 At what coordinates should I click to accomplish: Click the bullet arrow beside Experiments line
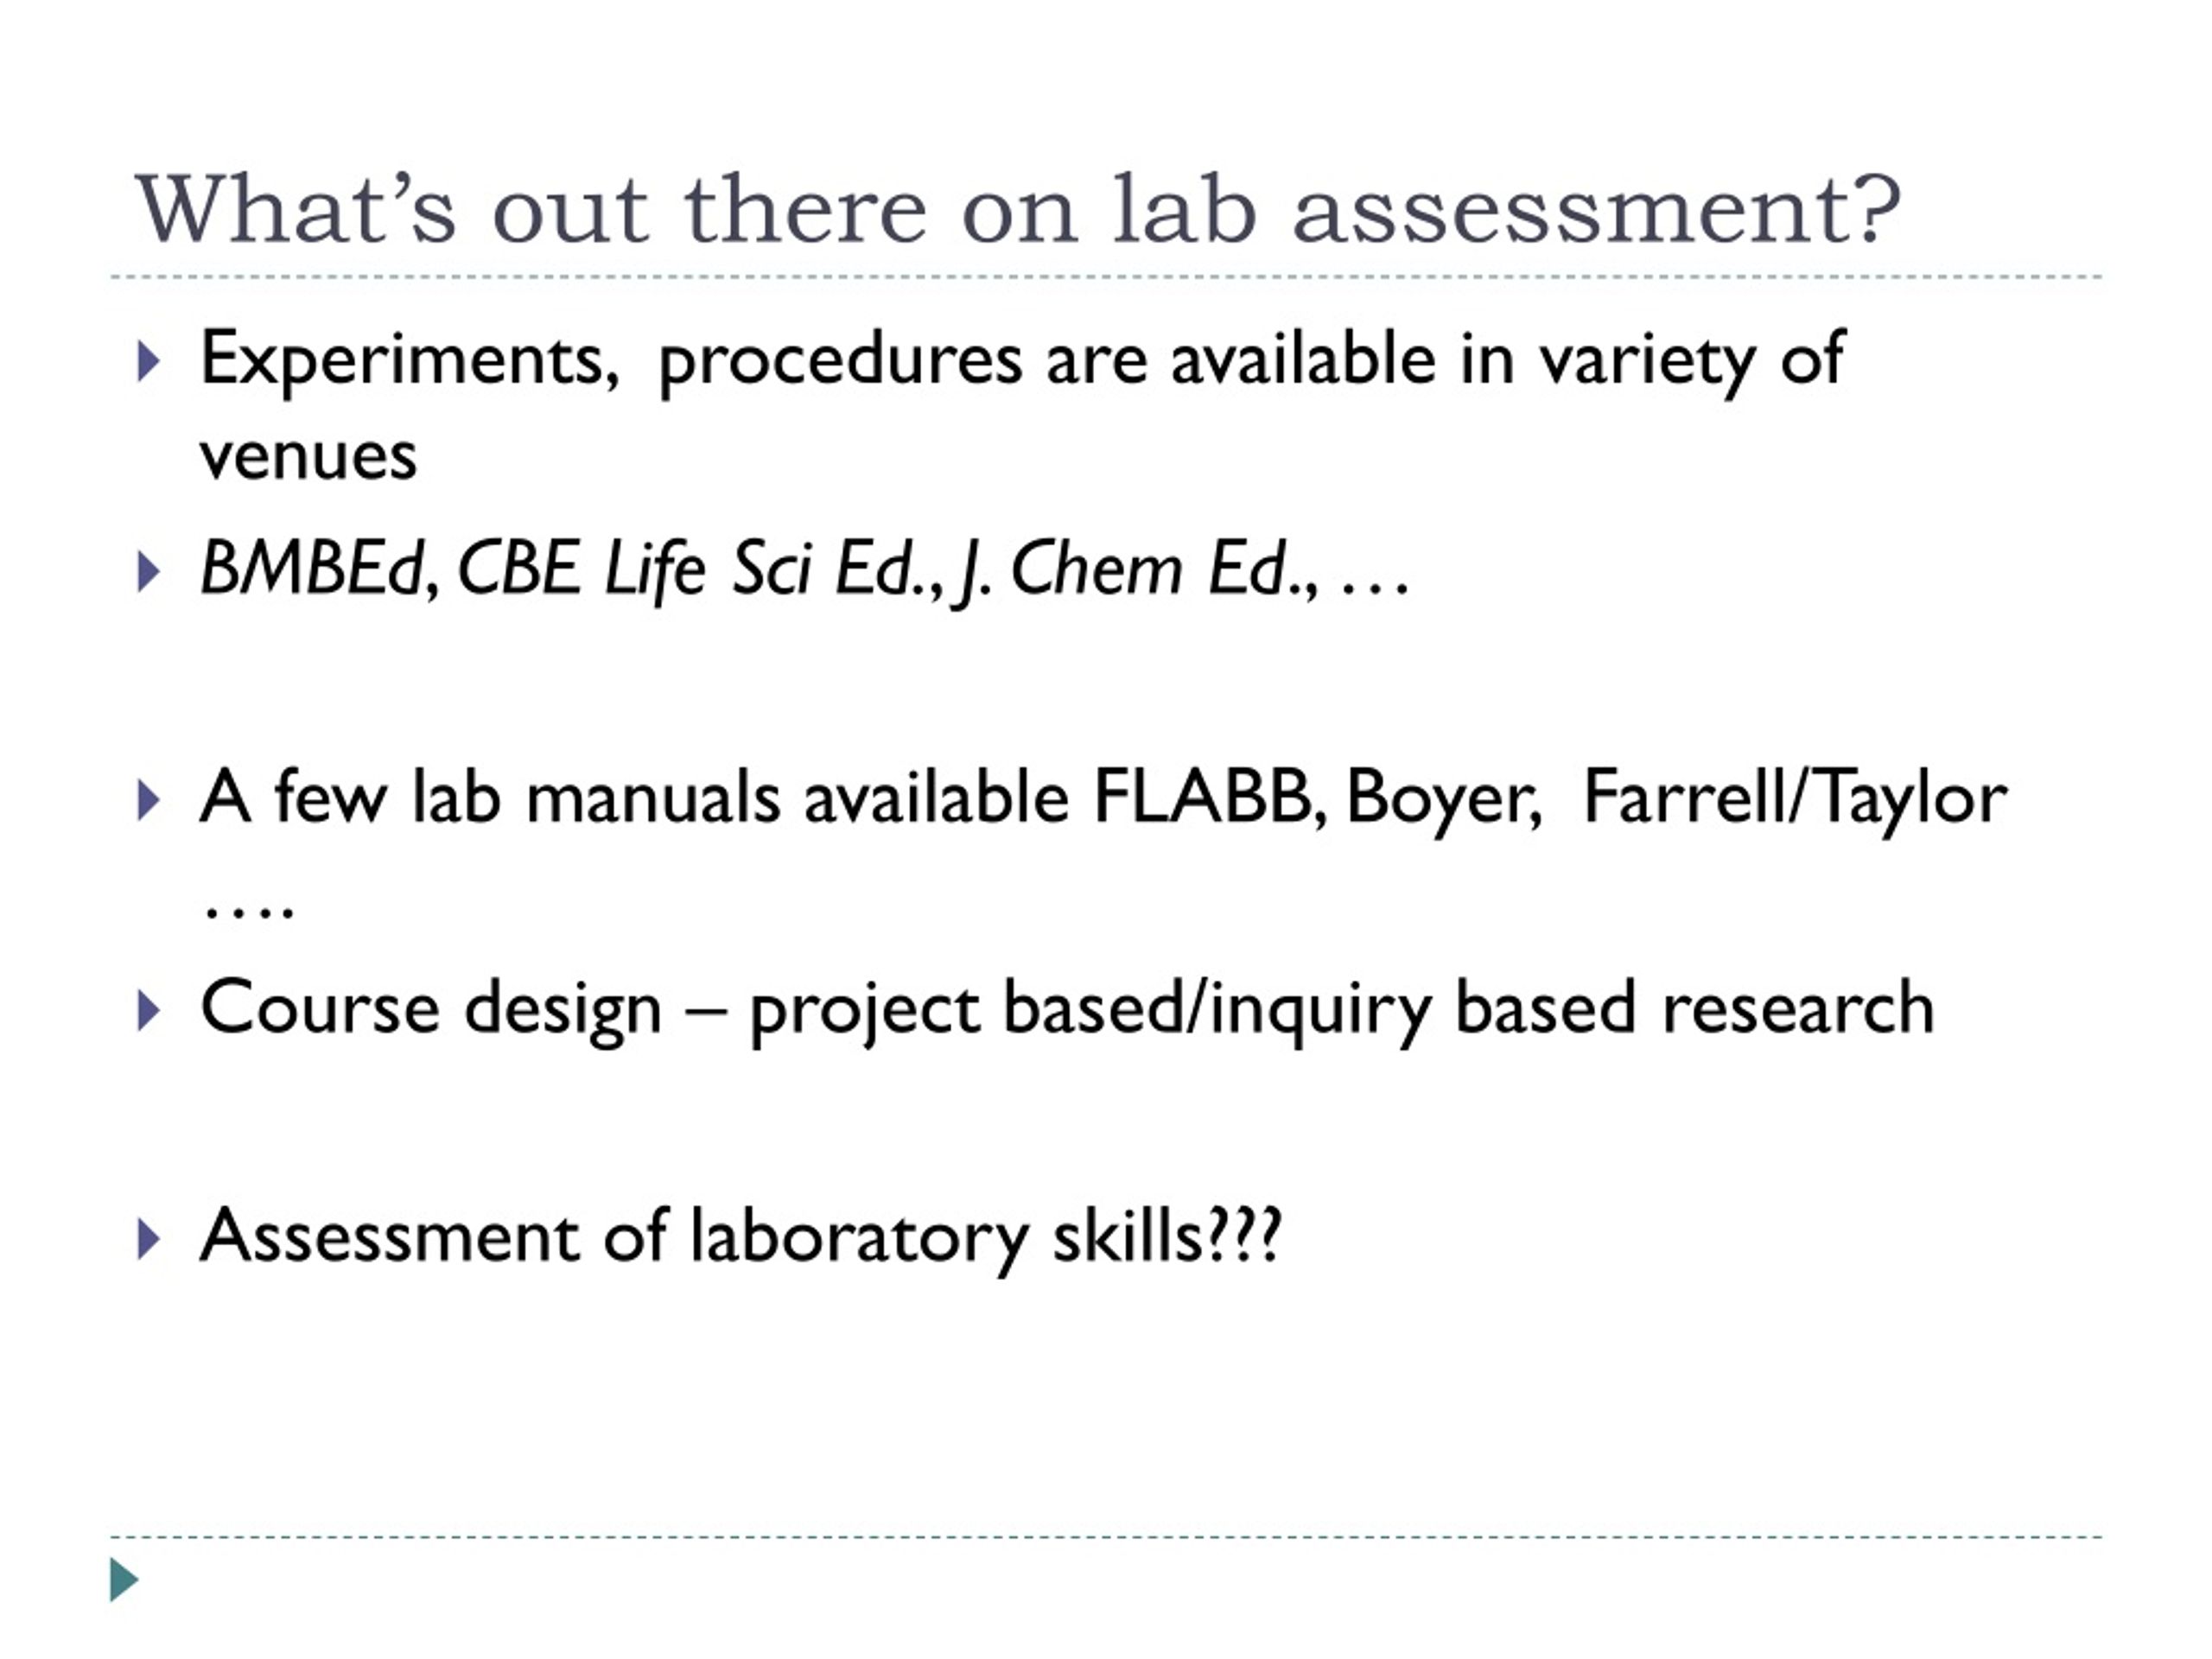coord(147,362)
